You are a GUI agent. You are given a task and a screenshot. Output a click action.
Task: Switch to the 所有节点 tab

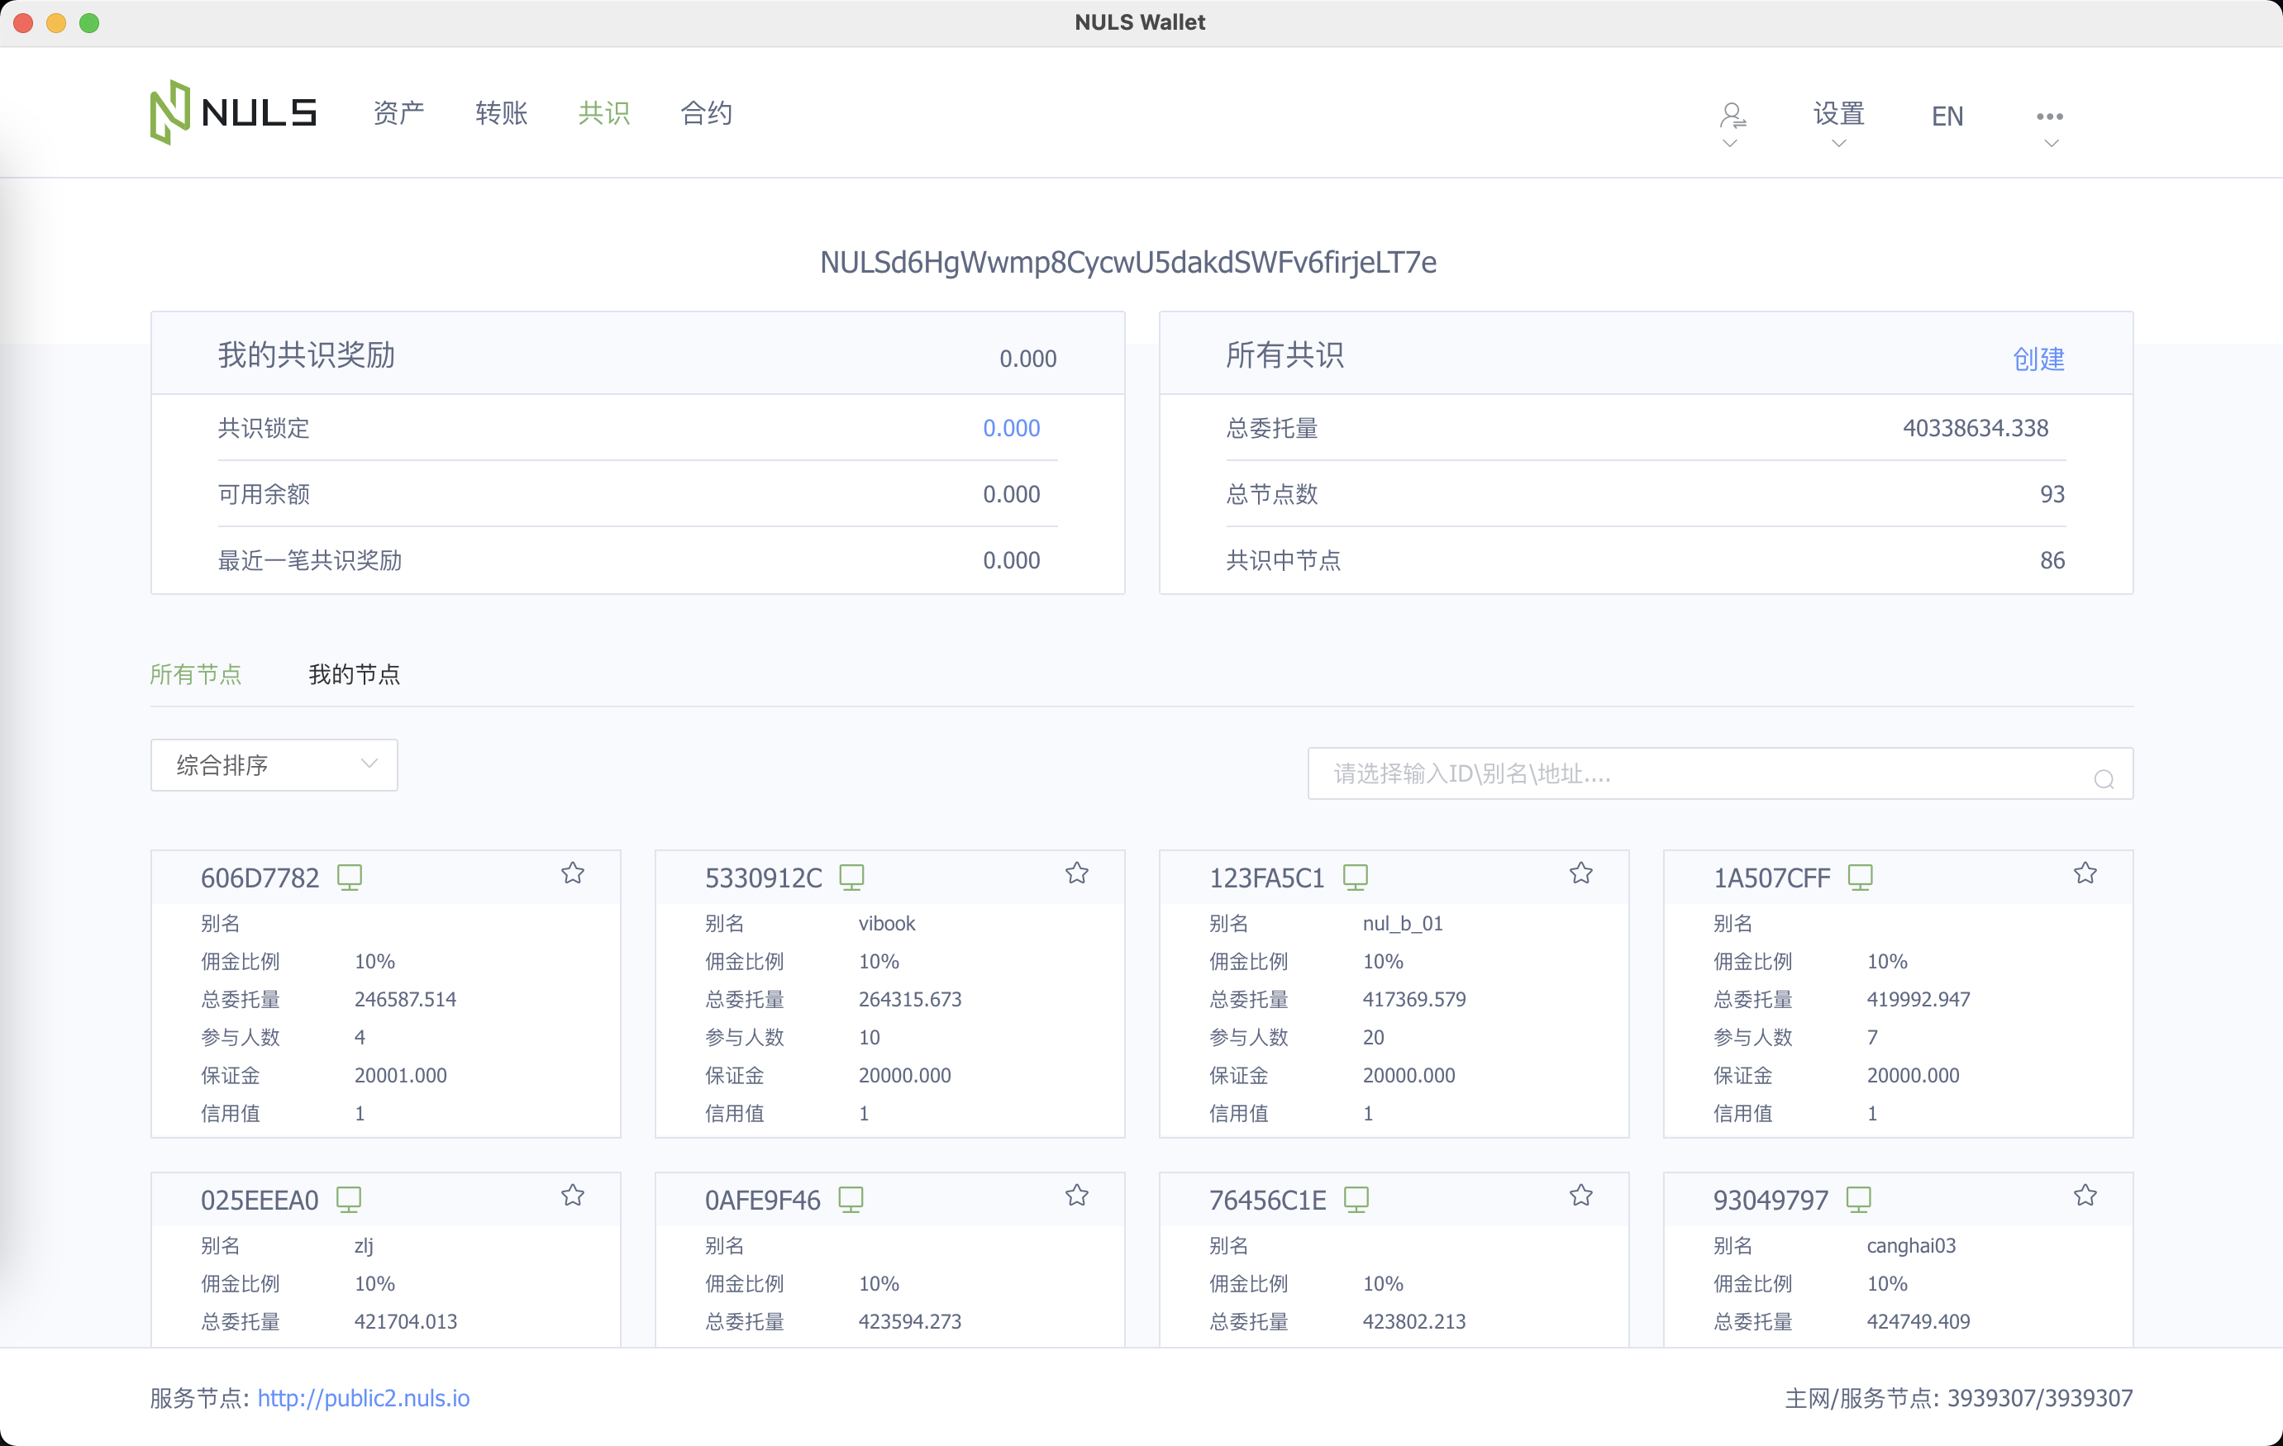[x=195, y=673]
